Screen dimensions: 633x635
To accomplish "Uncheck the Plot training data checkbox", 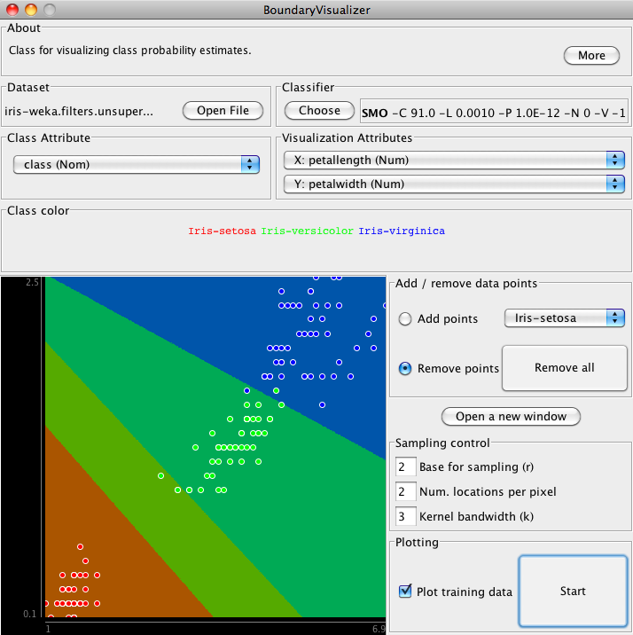I will [x=406, y=591].
